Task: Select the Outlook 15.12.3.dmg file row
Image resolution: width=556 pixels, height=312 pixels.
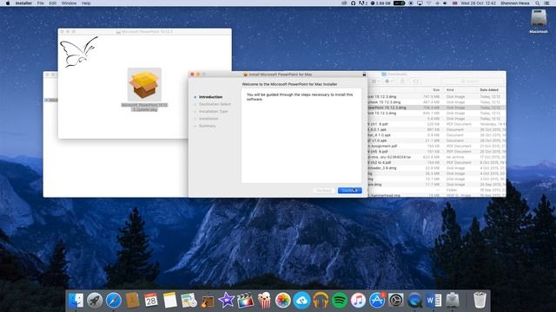Action: click(x=436, y=102)
